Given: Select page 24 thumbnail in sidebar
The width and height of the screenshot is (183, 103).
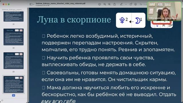Looking at the screenshot, I should click(13, 84).
